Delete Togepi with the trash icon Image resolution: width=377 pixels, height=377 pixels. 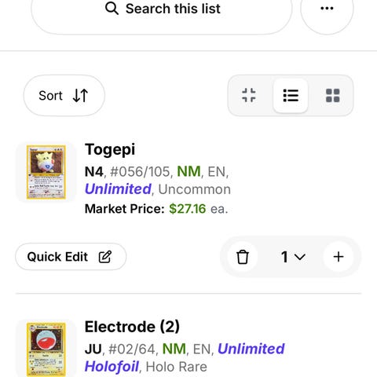coord(243,257)
